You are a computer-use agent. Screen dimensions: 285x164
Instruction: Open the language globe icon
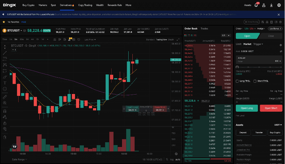[279, 5]
